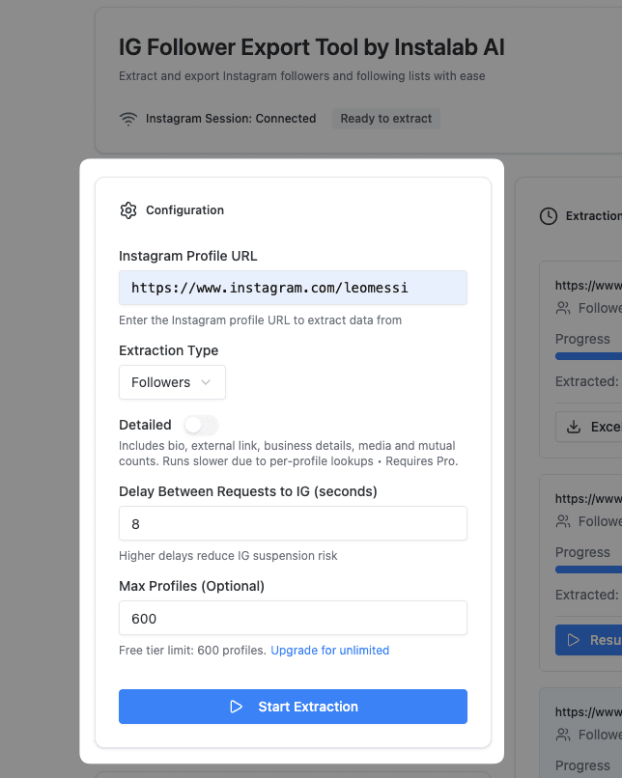Toggle the Detailed switch on
622x778 pixels.
[x=201, y=425]
